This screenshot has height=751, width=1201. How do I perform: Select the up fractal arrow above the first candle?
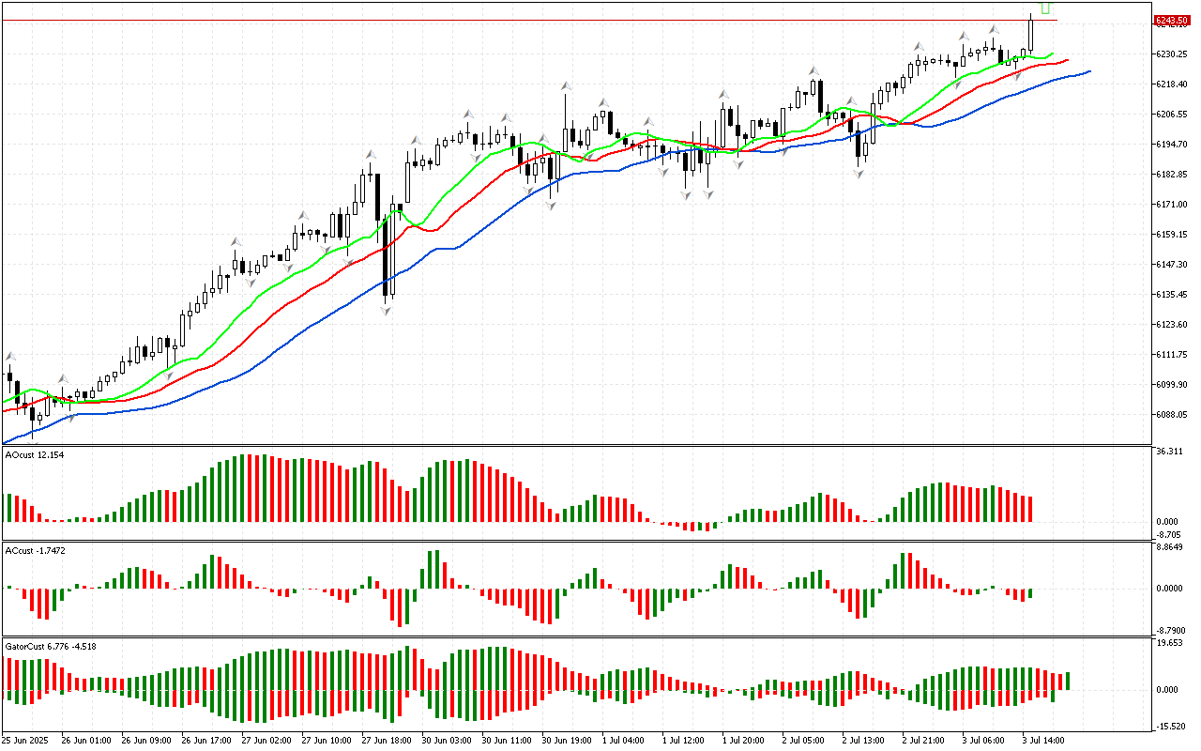(11, 357)
